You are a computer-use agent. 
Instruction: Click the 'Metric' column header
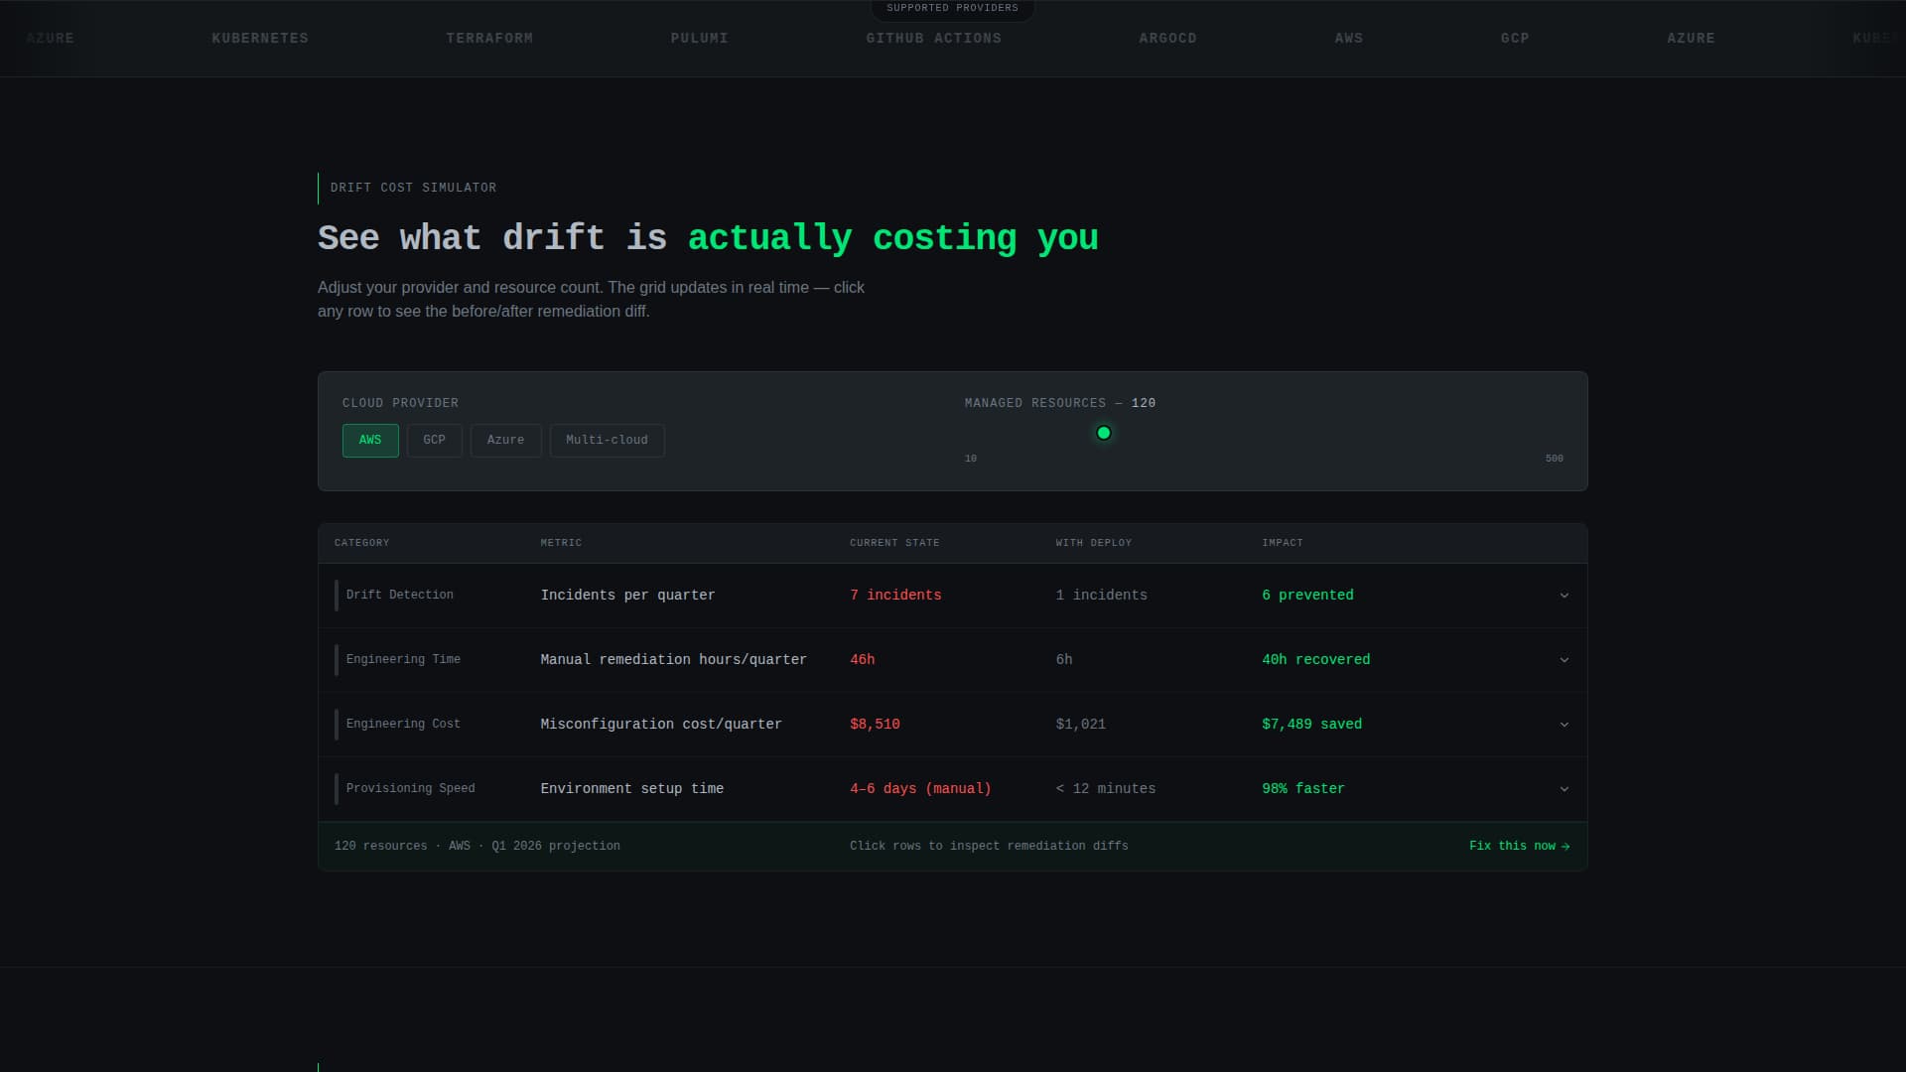561,543
